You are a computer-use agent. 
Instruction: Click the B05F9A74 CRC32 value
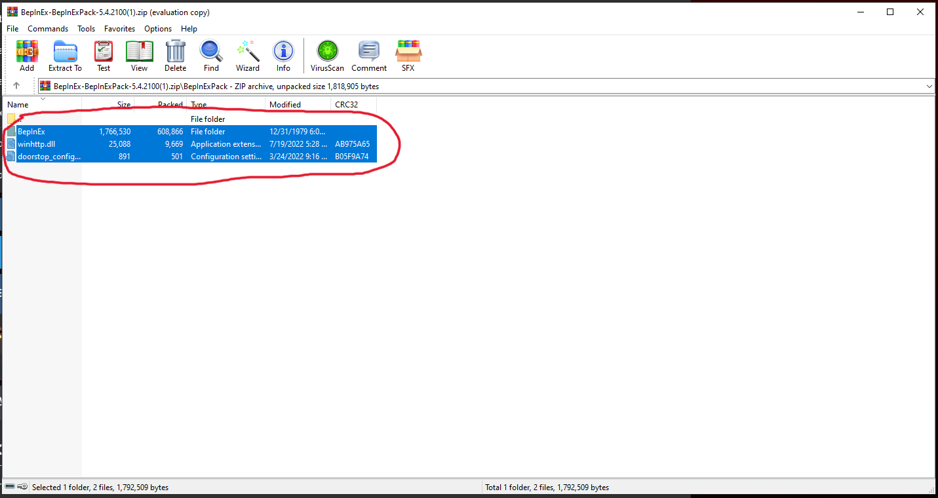point(352,157)
